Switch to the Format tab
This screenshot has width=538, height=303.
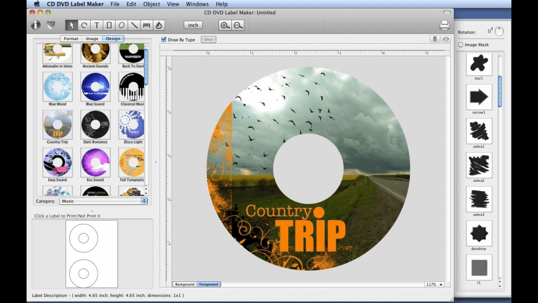pos(70,38)
